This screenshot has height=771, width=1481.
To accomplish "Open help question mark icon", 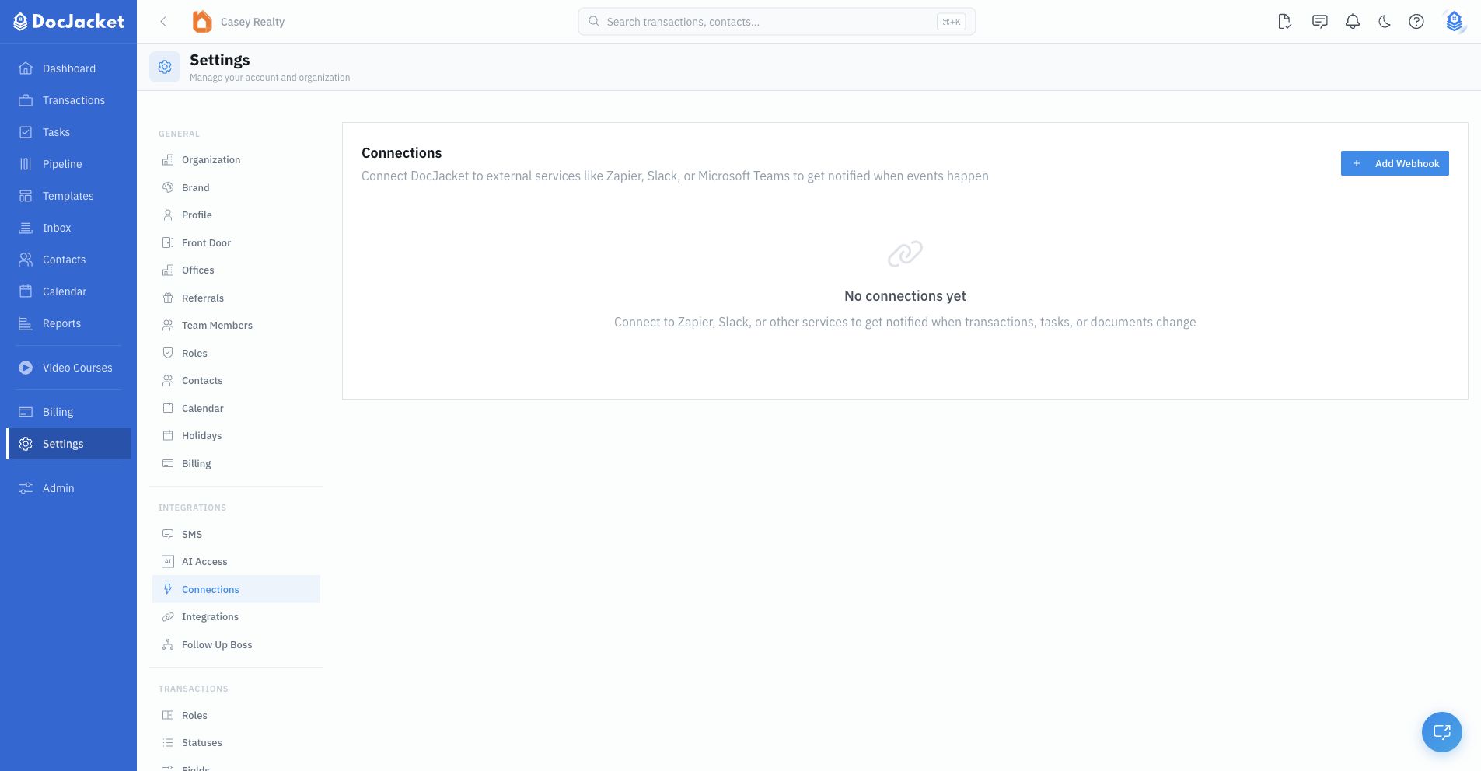I will (x=1416, y=22).
